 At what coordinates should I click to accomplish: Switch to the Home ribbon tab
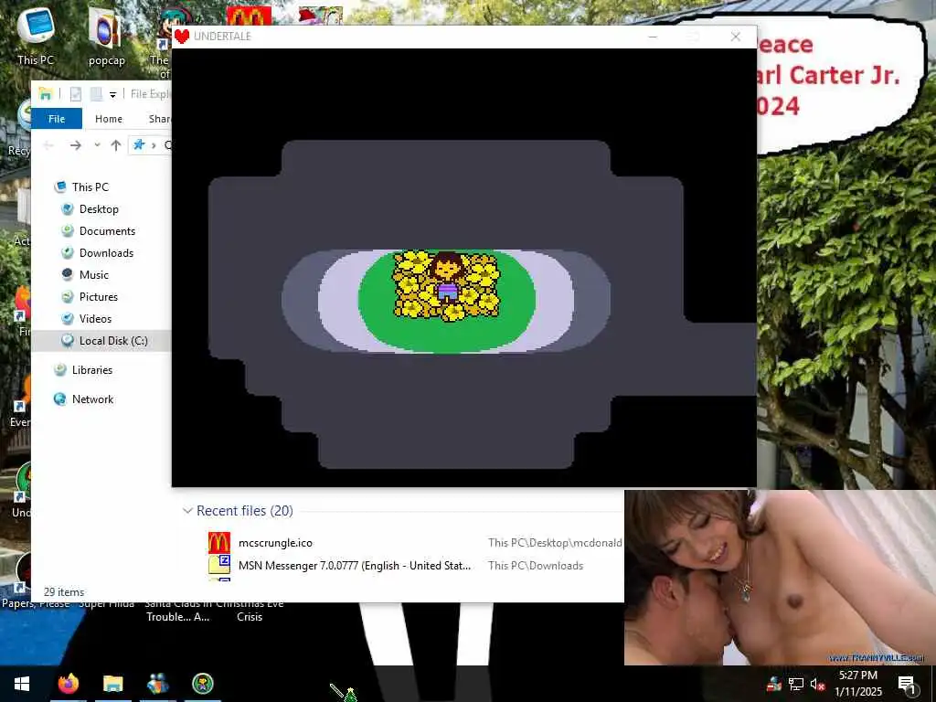click(x=109, y=119)
